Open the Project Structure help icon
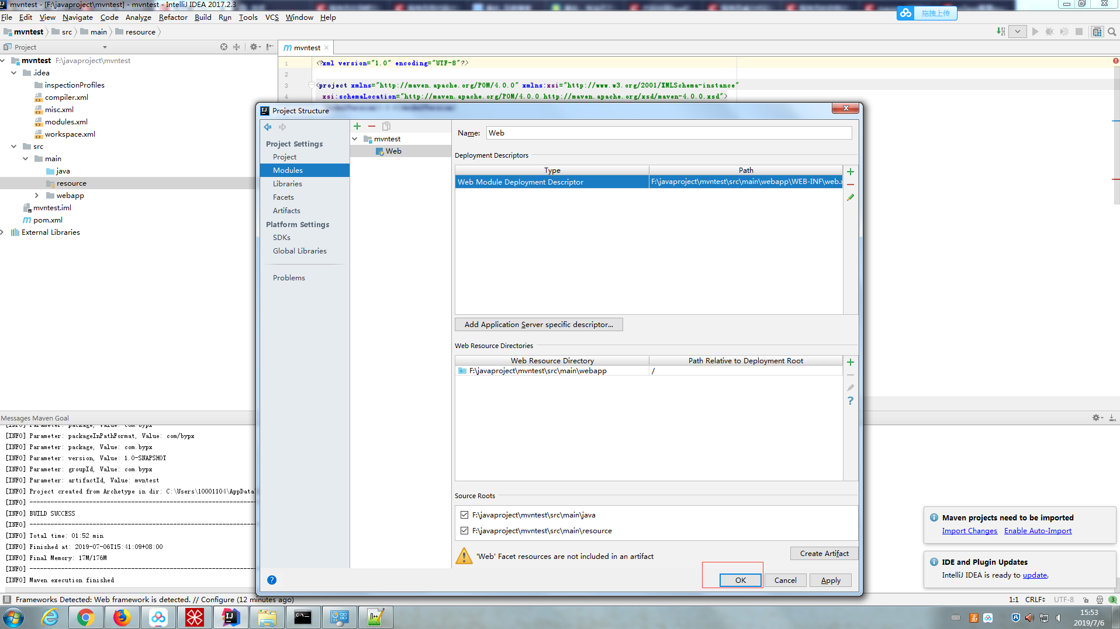This screenshot has width=1120, height=629. (x=272, y=580)
